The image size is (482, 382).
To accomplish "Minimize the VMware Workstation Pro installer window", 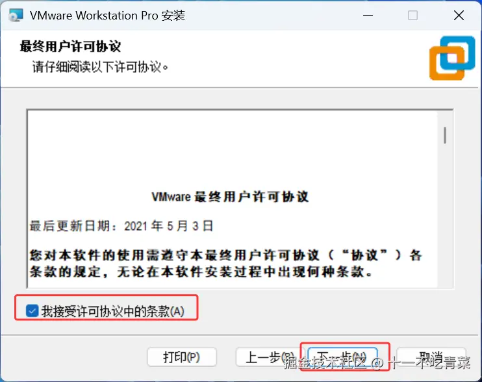I will coord(368,15).
